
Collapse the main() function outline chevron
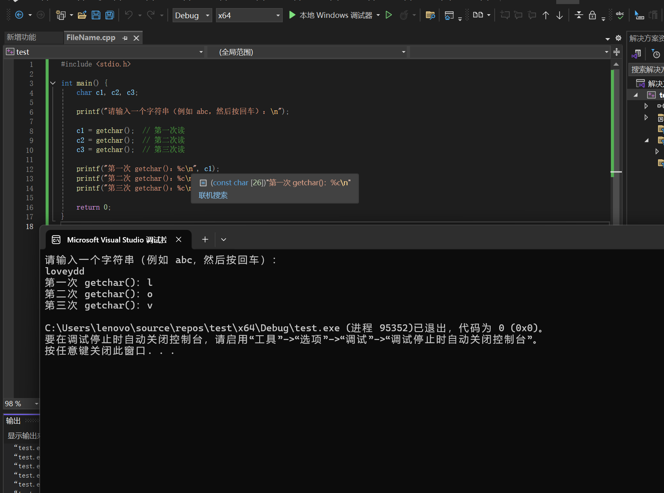click(53, 83)
